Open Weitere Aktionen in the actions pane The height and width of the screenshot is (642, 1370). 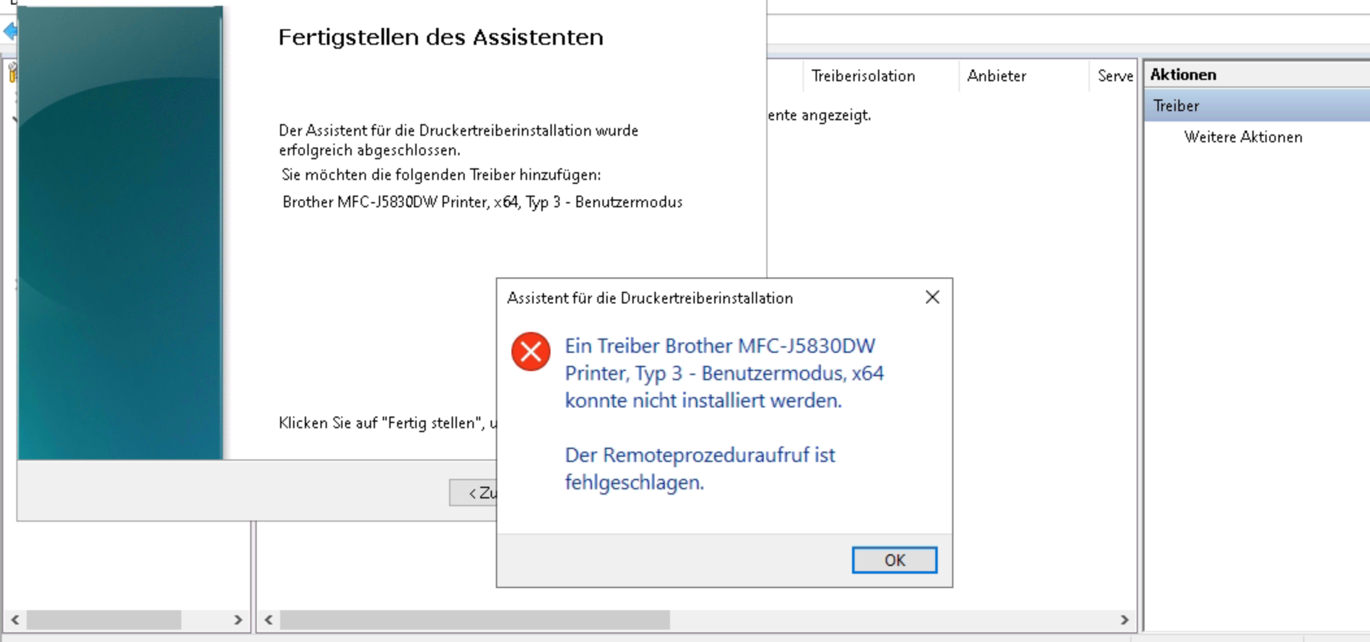1243,137
